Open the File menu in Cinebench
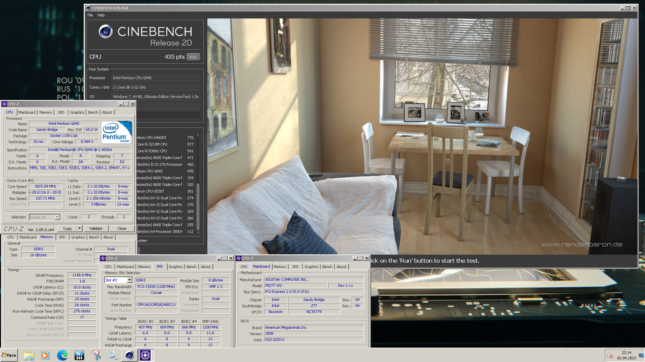 90,15
